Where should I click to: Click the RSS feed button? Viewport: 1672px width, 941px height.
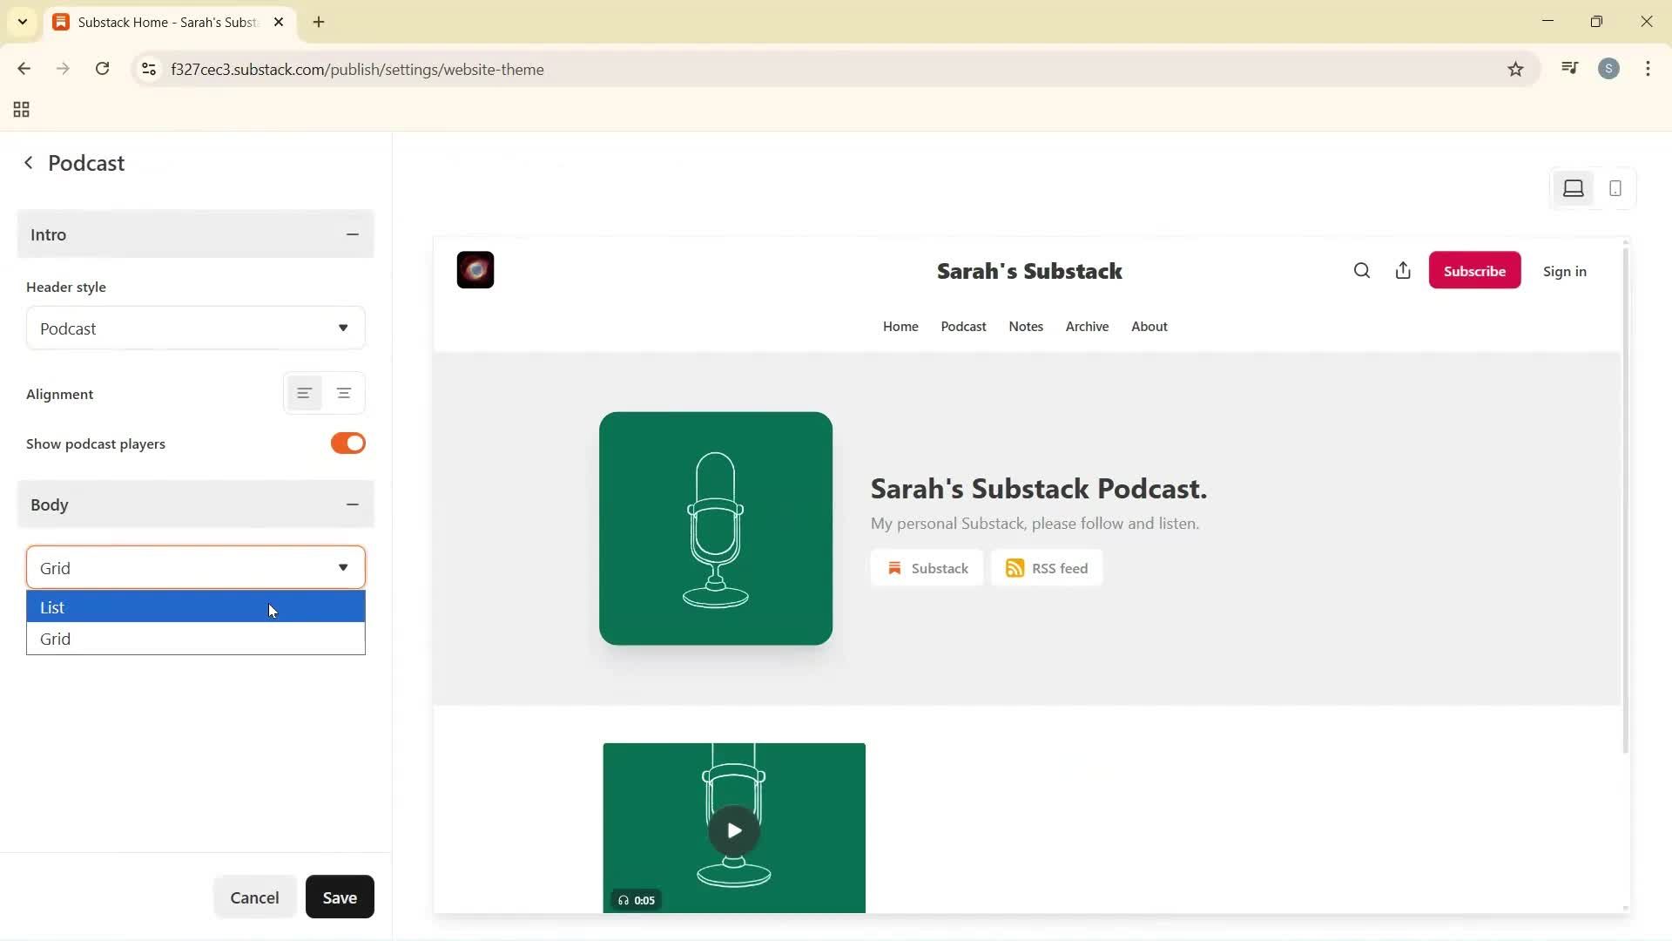click(1047, 568)
